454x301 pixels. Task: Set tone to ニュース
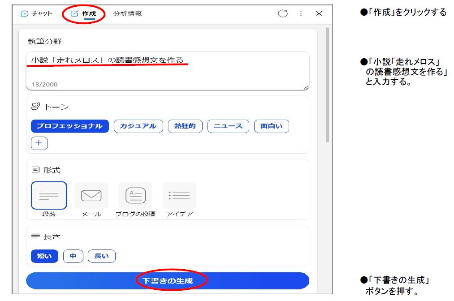228,126
